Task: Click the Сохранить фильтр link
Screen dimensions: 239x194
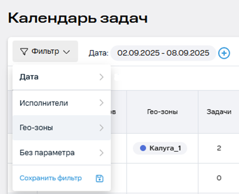Action: 50,178
